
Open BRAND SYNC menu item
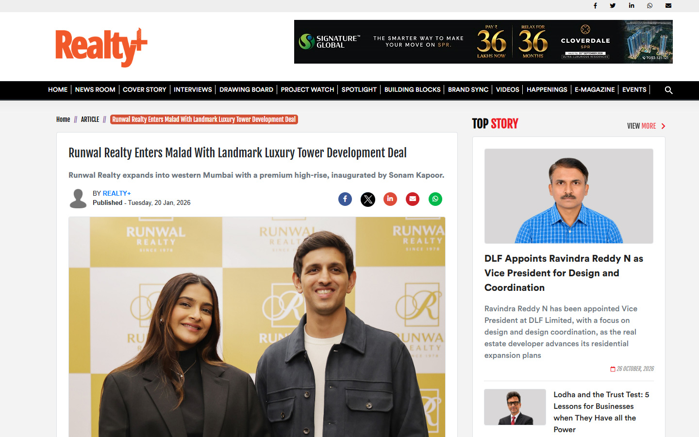(468, 90)
